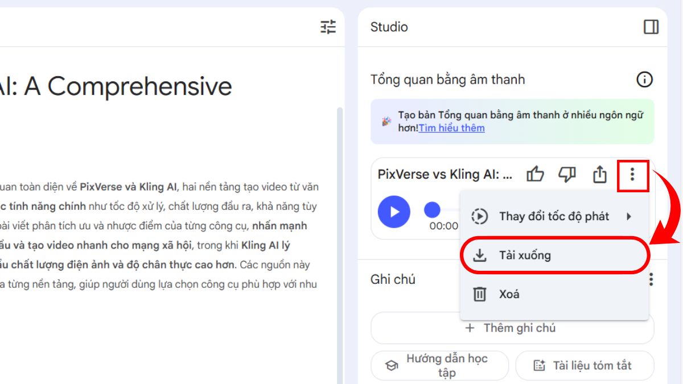Generate Tài liệu tóm tắt

pyautogui.click(x=585, y=365)
